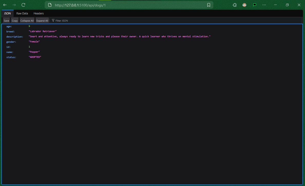The width and height of the screenshot is (305, 186).
Task: Select the description key label
Action: pos(15,36)
